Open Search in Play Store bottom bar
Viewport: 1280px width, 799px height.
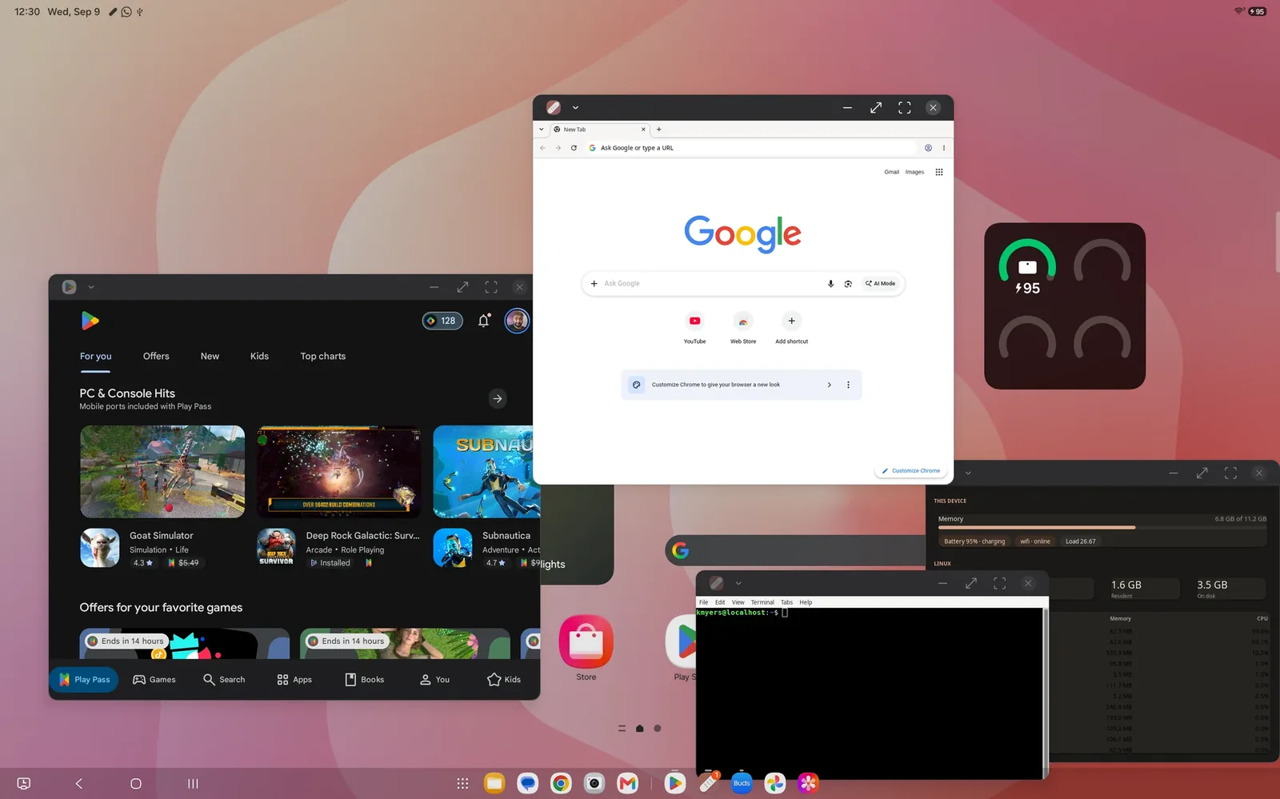[224, 680]
